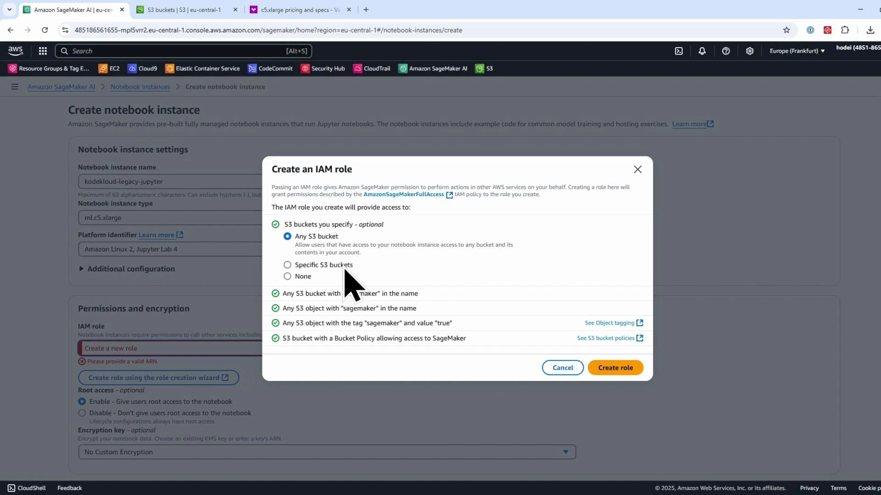Screen dimensions: 881x495
Task: Choose None for S3 bucket access
Action: click(287, 276)
